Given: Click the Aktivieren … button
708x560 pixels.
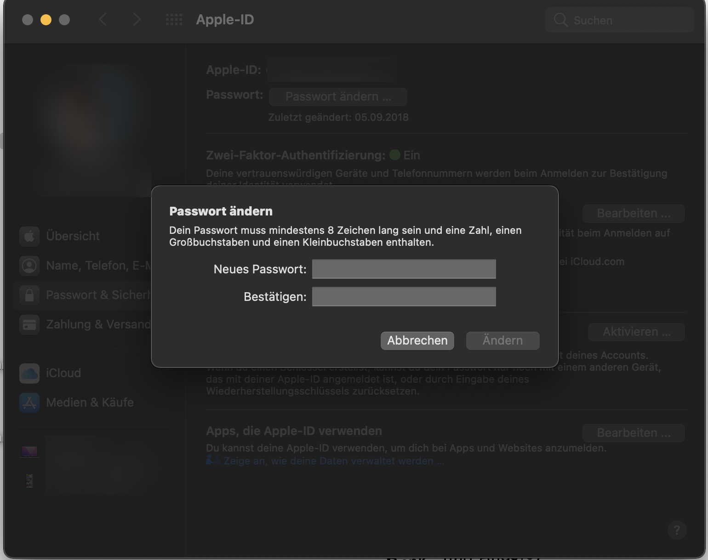Looking at the screenshot, I should coord(637,332).
